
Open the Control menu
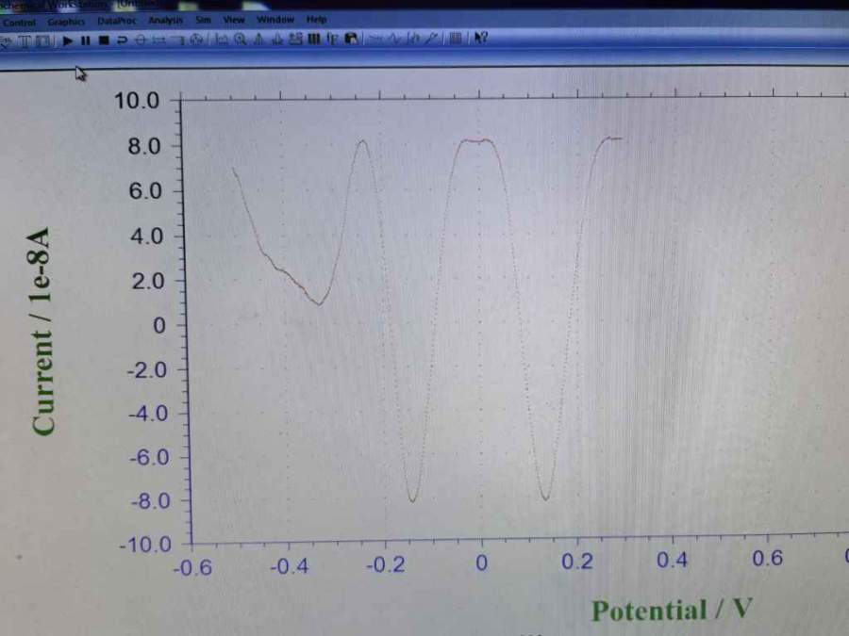(x=19, y=23)
